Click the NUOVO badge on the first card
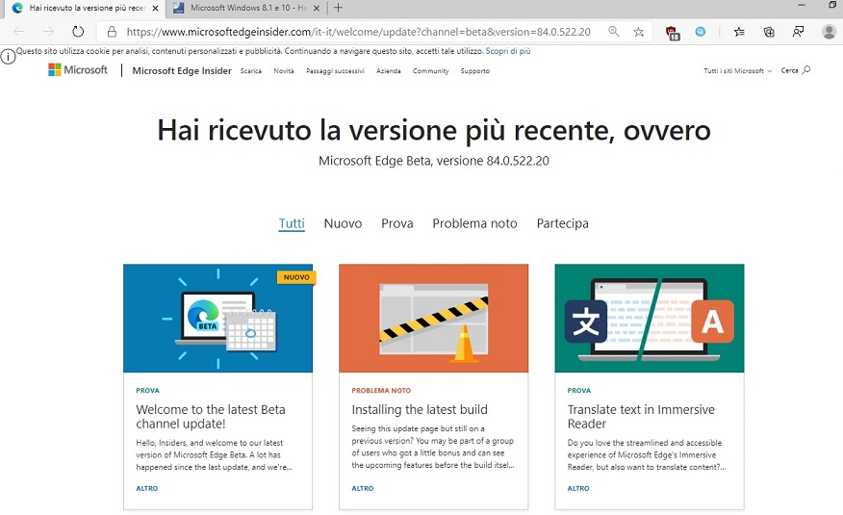The image size is (843, 515). 296,277
